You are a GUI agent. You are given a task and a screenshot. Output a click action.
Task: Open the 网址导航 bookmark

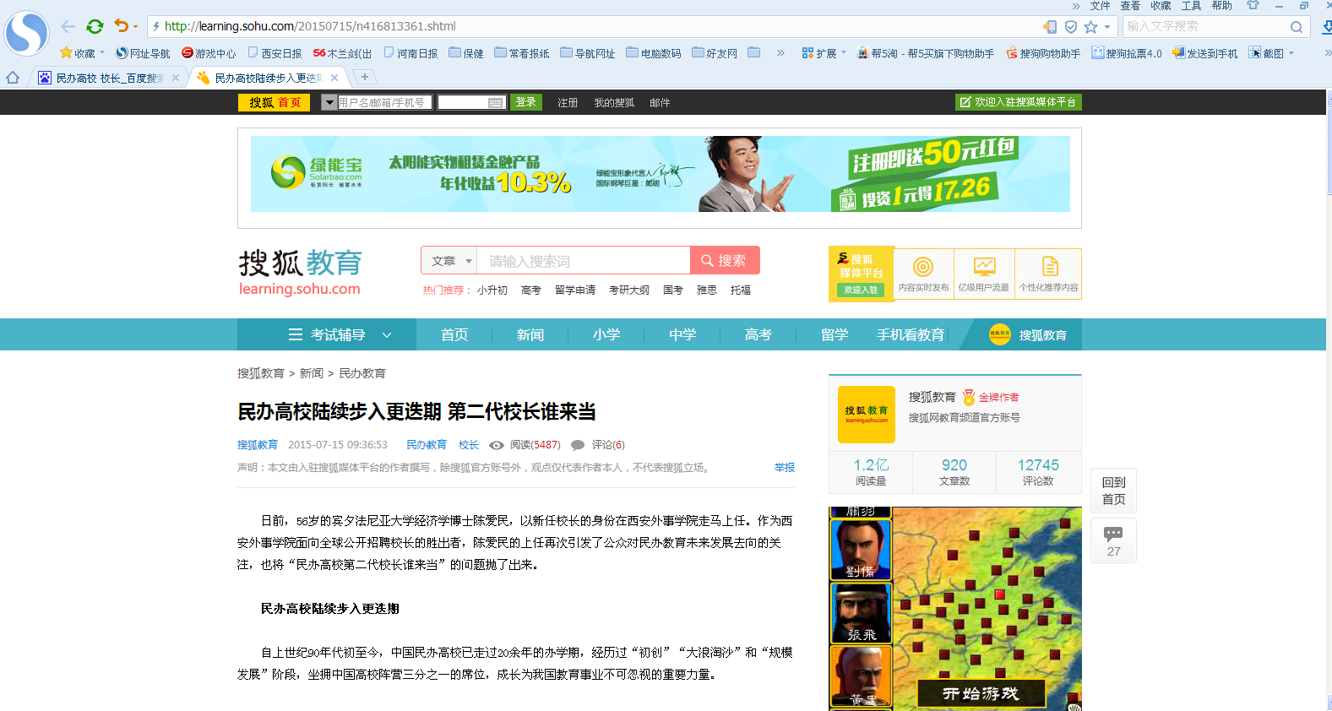click(143, 53)
